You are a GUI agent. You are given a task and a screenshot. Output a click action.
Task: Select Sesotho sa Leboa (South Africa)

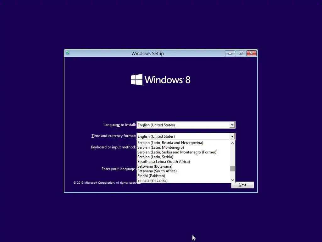[x=184, y=162]
